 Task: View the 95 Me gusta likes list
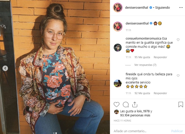click(142, 57)
